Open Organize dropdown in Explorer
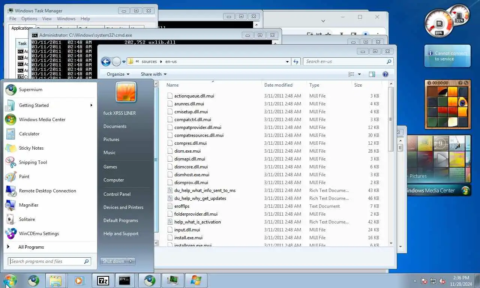This screenshot has width=480, height=288. [x=118, y=74]
